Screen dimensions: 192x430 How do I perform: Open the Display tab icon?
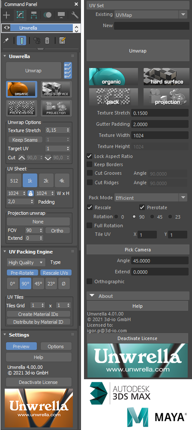click(x=60, y=15)
